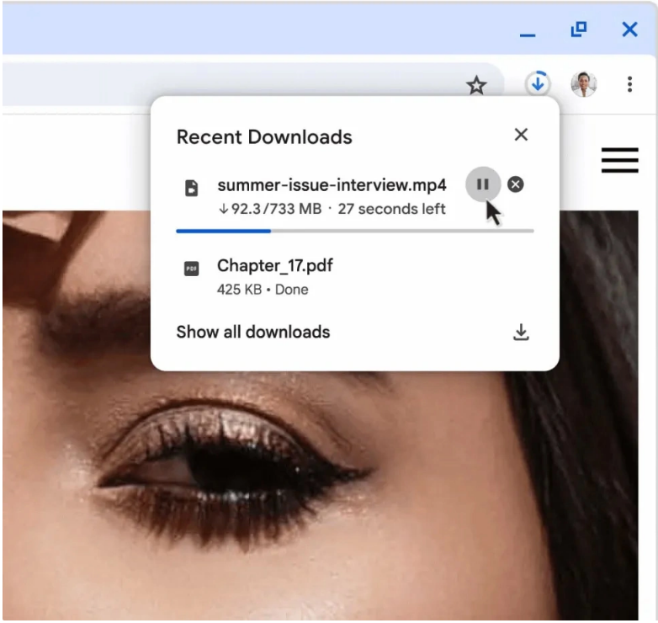
Task: Pause the summer-issue-interview.mp4 download
Action: [483, 184]
